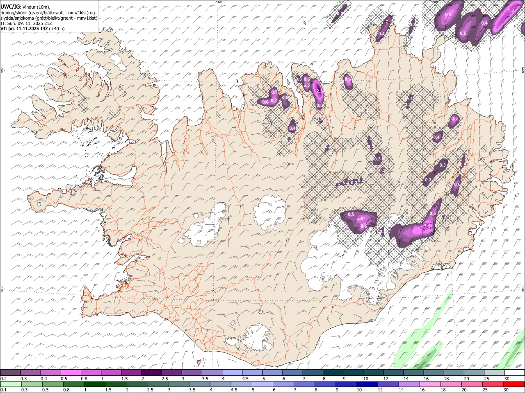Click the bright red 30 swatch, lower row
The height and width of the screenshot is (393, 525).
tap(514, 384)
